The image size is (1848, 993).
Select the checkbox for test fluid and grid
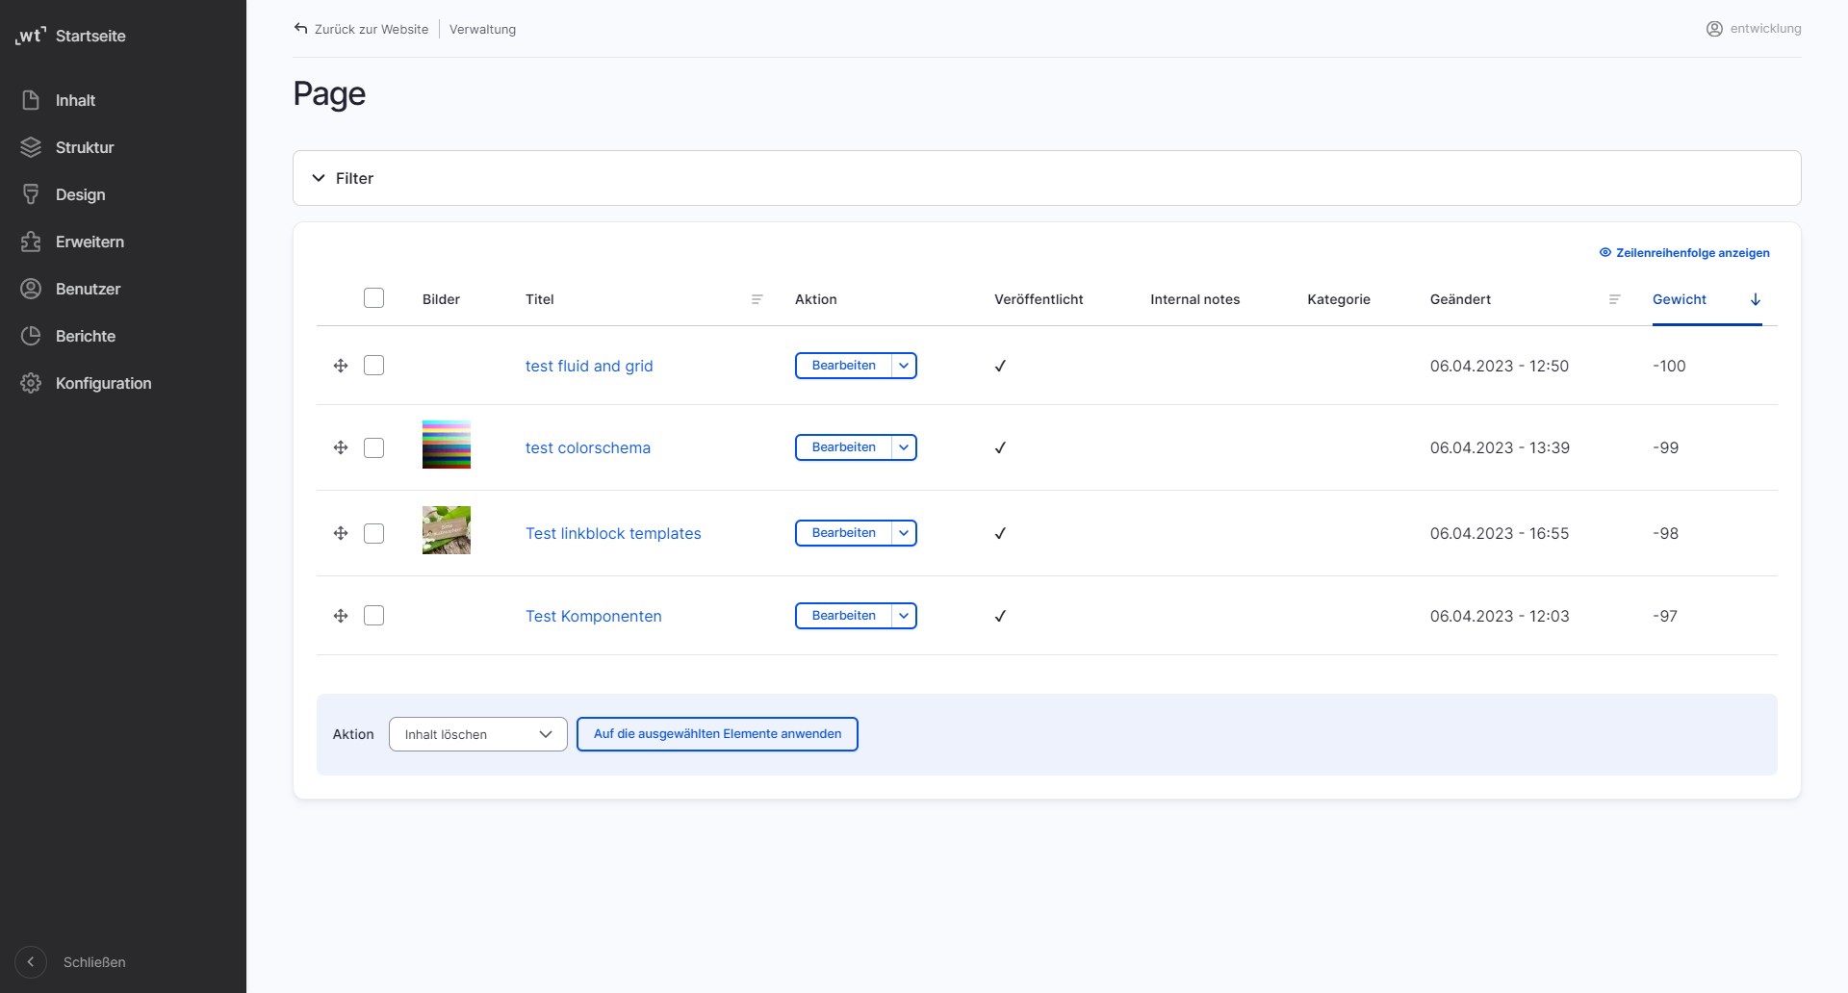click(x=373, y=366)
